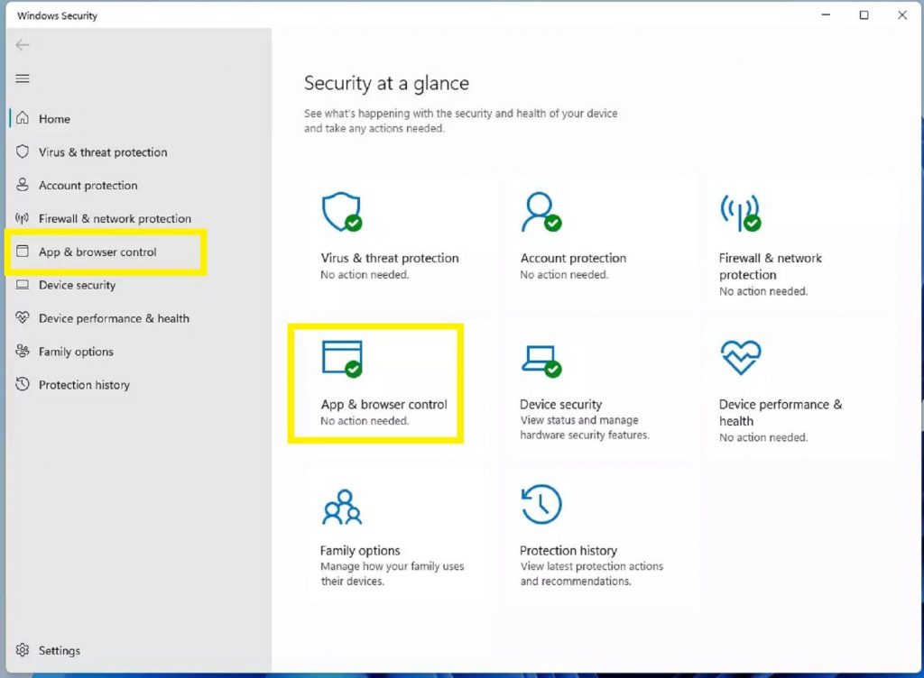Open the Protection history clock tile icon
The height and width of the screenshot is (678, 924).
[541, 505]
